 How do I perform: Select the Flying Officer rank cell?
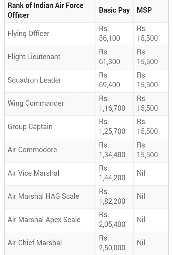click(50, 34)
